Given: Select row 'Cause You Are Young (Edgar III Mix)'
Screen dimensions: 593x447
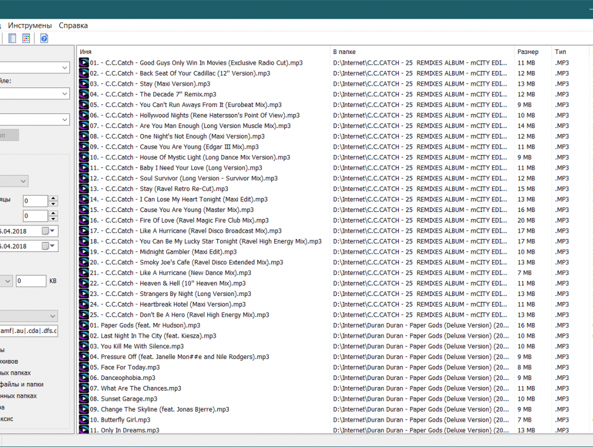Looking at the screenshot, I should tap(333, 147).
